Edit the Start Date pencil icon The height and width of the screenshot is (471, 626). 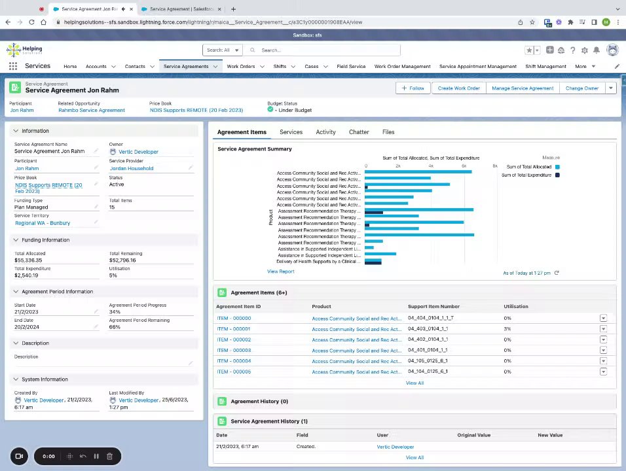pos(96,311)
